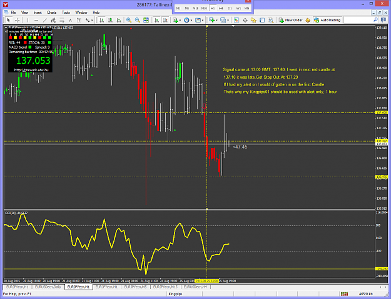Zoom out of the chart
The height and width of the screenshot is (299, 391).
tap(138, 20)
